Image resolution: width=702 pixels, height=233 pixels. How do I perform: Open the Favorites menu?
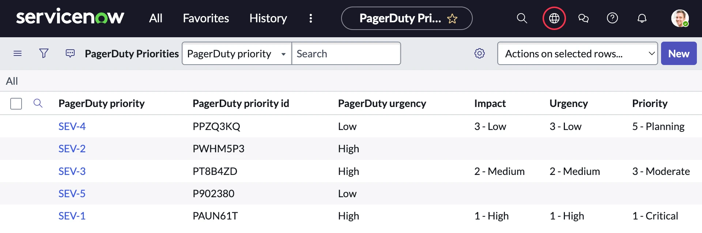coord(206,18)
